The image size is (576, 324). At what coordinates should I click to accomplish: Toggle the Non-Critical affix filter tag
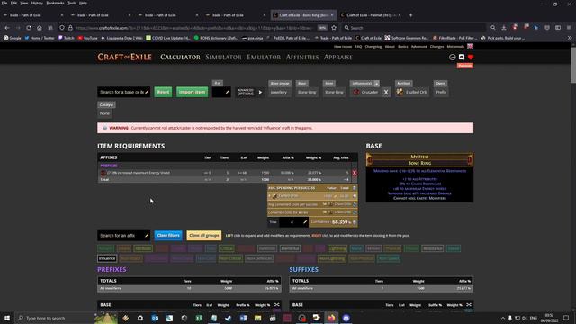[x=230, y=258]
